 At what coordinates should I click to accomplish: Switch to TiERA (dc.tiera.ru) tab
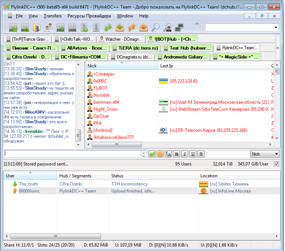click(x=135, y=48)
